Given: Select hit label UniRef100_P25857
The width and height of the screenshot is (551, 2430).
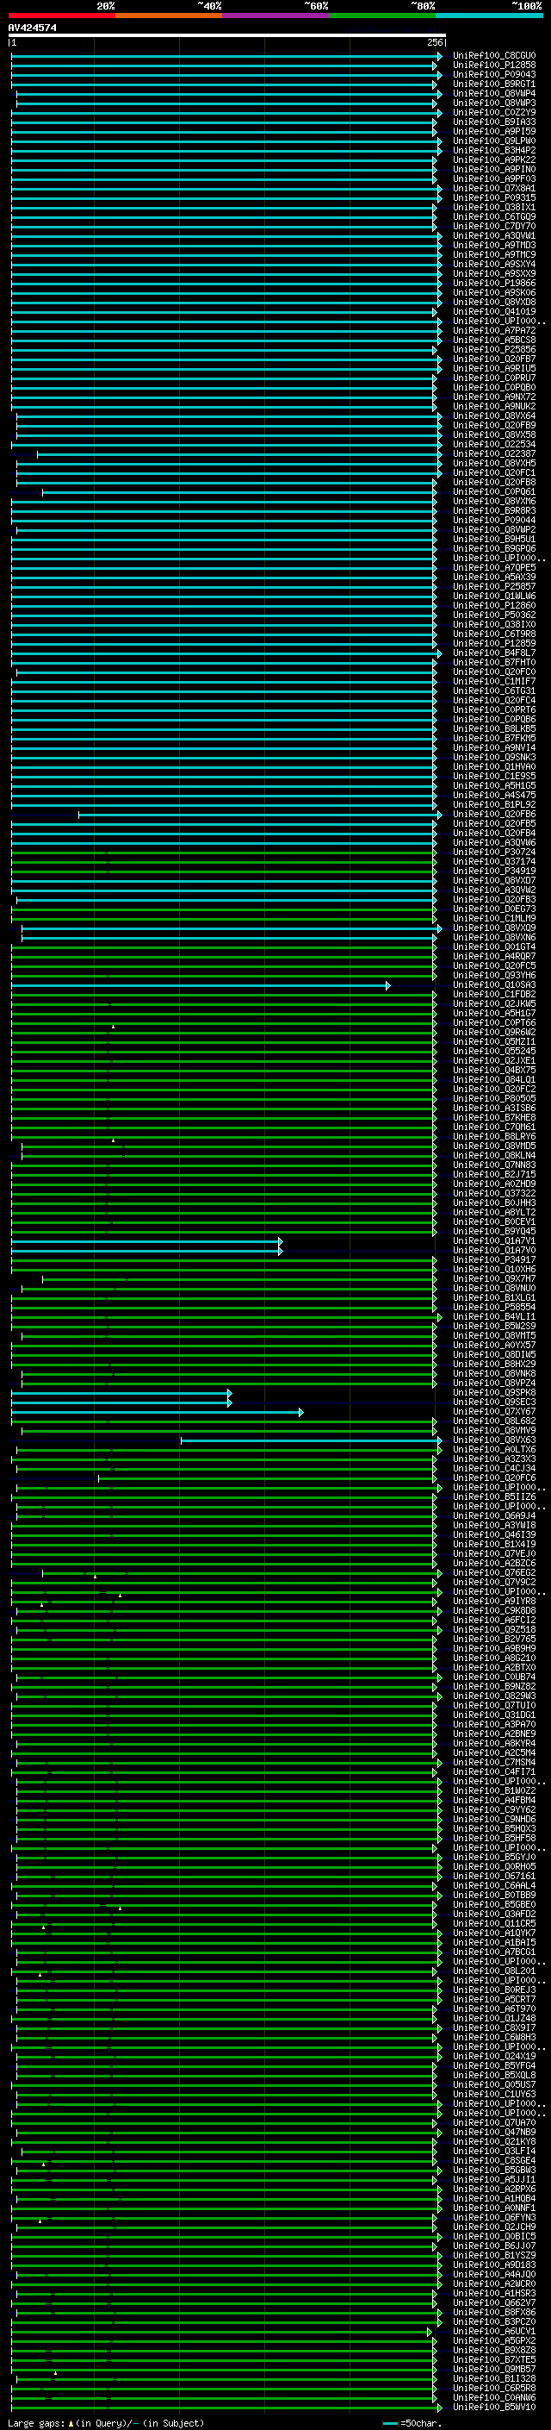Looking at the screenshot, I should (x=493, y=587).
